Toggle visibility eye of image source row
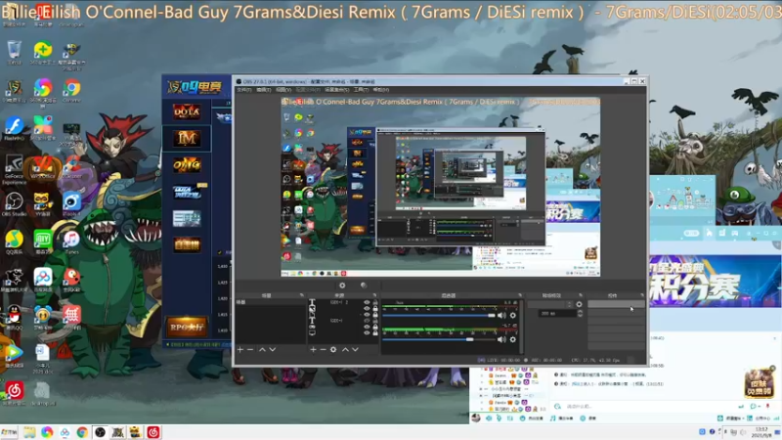This screenshot has width=782, height=440. 368,308
